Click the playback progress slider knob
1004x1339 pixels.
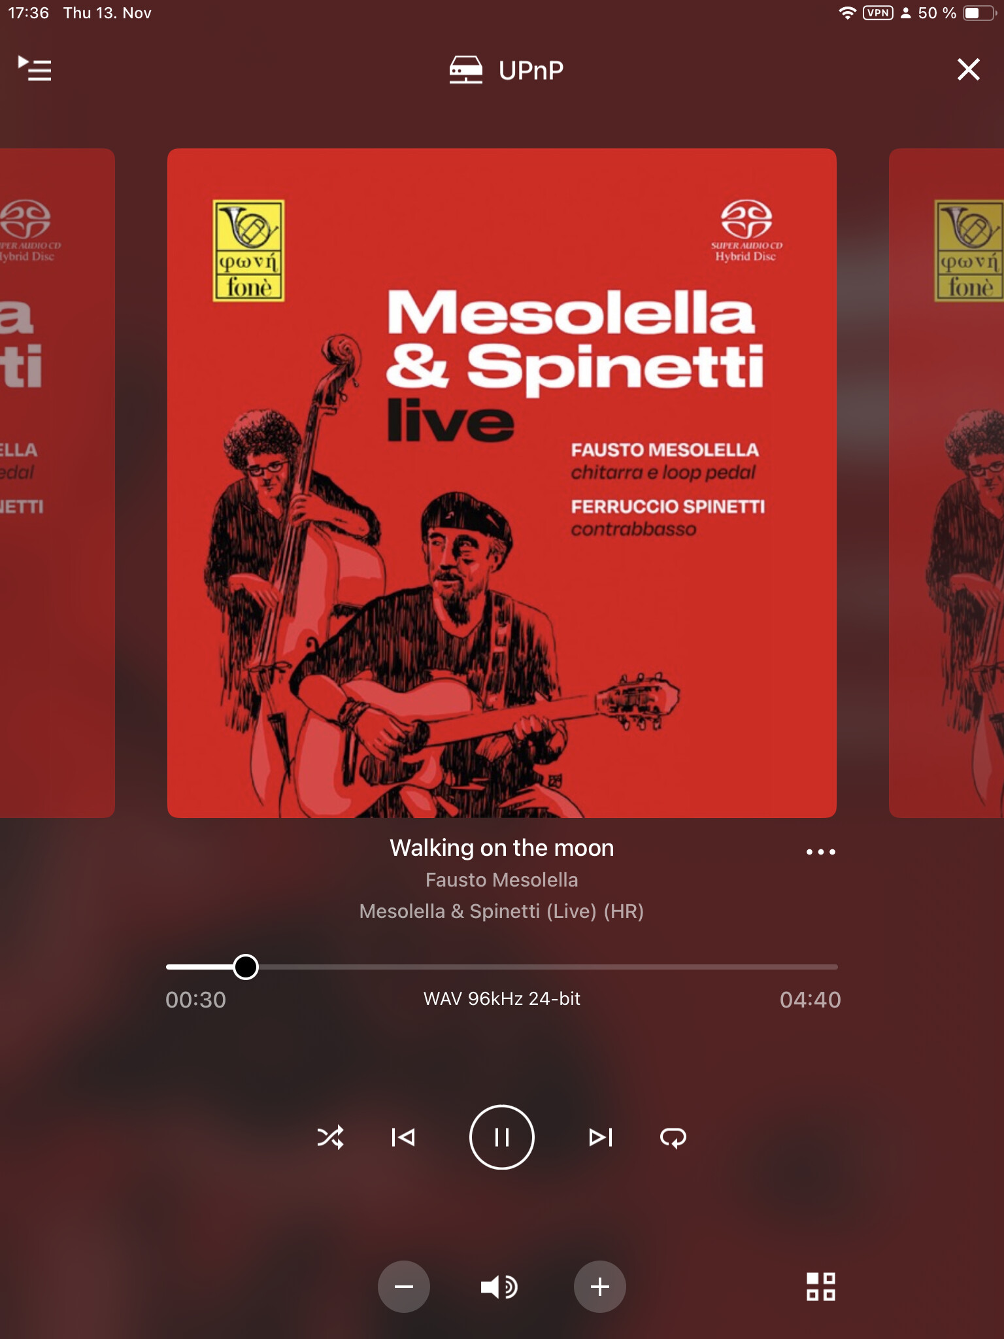pos(246,966)
